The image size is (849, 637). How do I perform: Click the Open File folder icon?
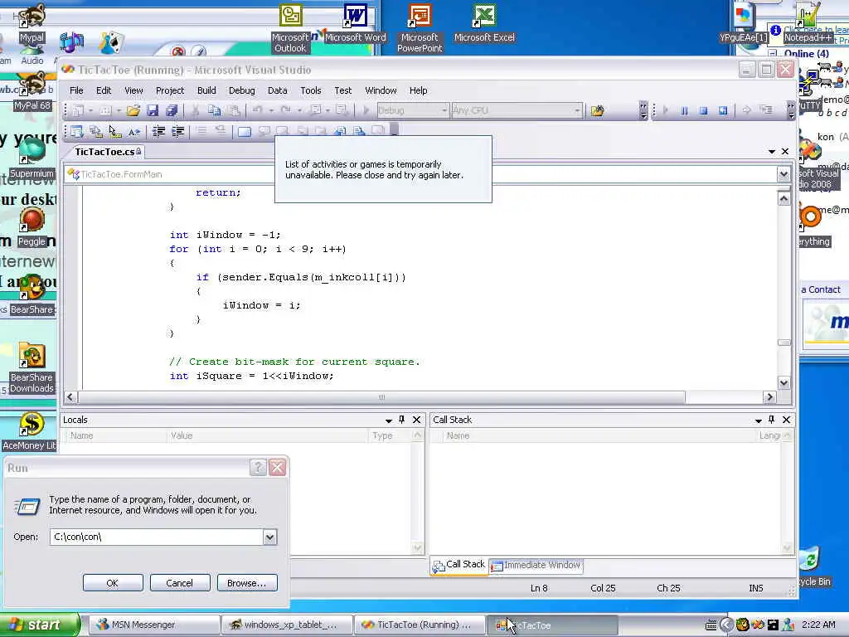point(133,110)
